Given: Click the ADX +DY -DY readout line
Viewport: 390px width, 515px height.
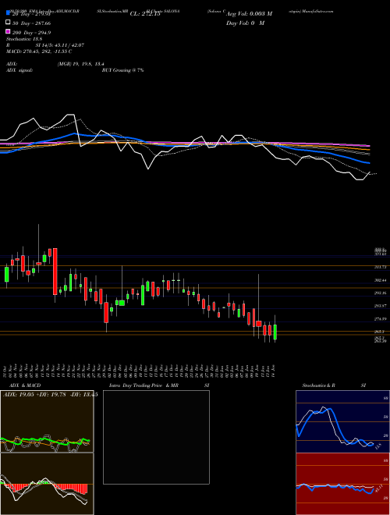Looking at the screenshot, I should click(50, 395).
